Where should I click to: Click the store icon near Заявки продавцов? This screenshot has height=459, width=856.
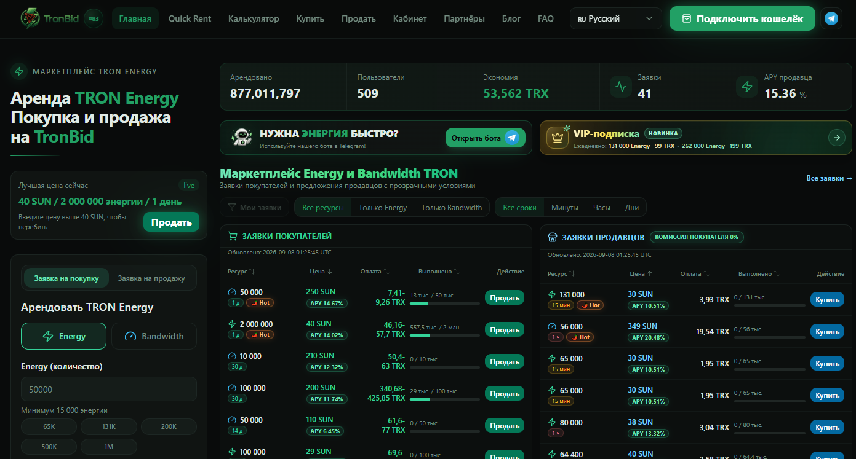click(553, 237)
